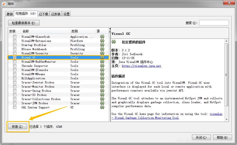
Task: Click the source icon for BTrace Workbench
Action: [102, 49]
